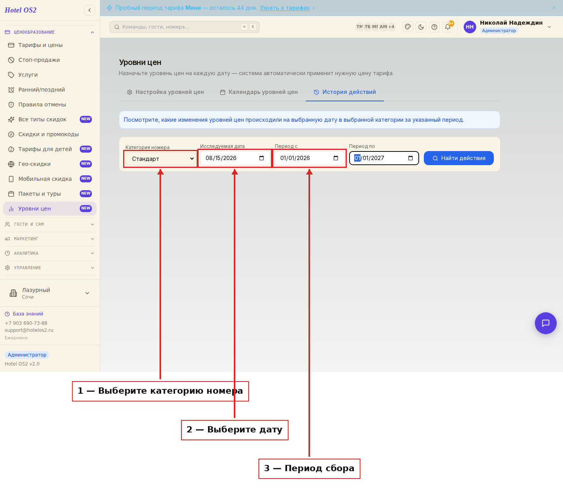Open Тарифы и цены menu item
The width and height of the screenshot is (563, 488).
pos(50,45)
